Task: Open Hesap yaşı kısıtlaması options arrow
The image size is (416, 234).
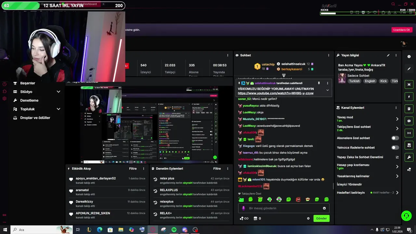Action: coord(397,167)
